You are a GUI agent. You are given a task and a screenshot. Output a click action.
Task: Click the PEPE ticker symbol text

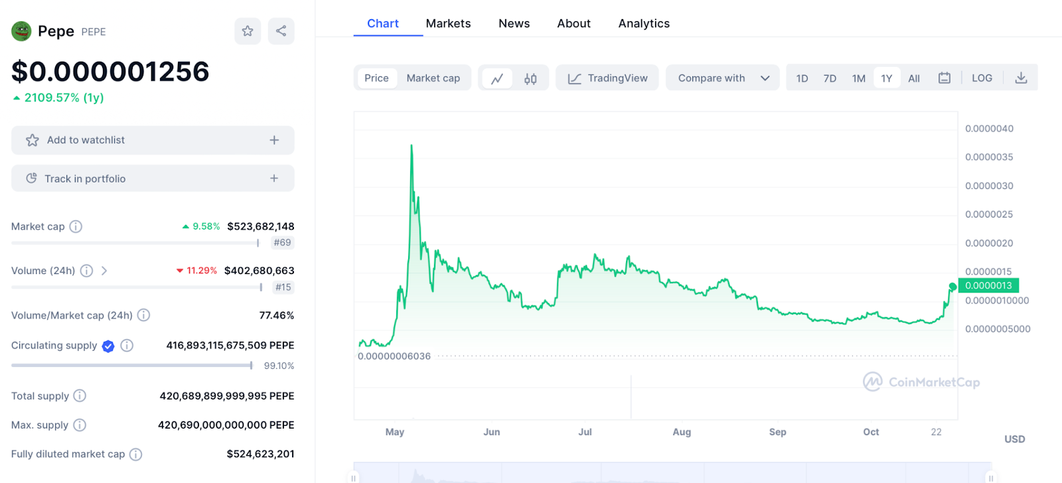click(x=94, y=32)
